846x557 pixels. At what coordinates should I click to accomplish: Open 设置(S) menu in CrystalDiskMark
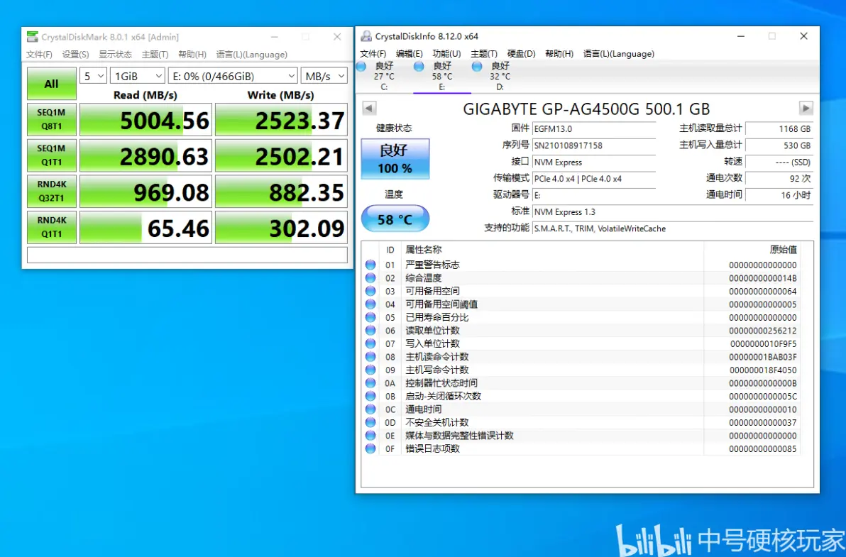point(75,55)
